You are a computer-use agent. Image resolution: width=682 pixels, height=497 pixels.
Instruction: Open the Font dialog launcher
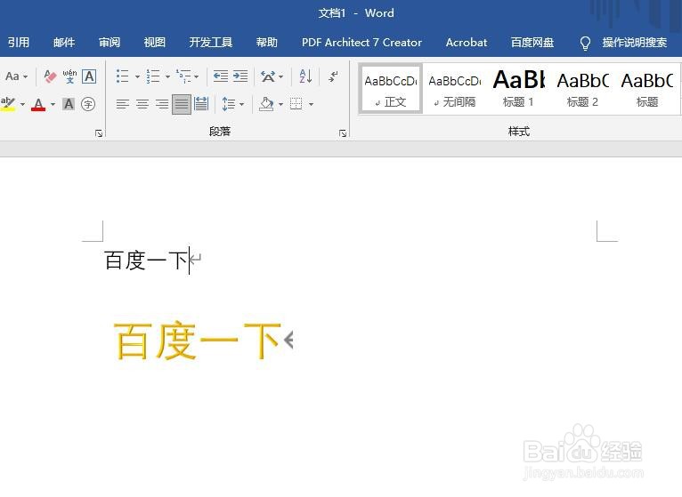99,133
